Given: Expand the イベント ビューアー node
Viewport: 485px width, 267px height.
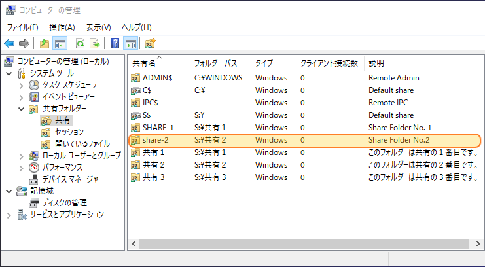Looking at the screenshot, I should [x=22, y=98].
